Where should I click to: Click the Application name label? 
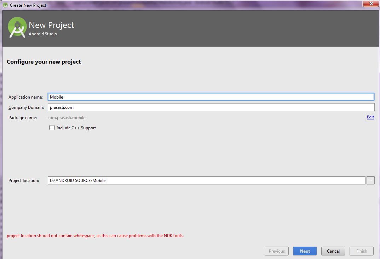pos(25,97)
